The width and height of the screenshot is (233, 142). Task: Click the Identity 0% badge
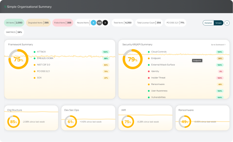pos(221,72)
